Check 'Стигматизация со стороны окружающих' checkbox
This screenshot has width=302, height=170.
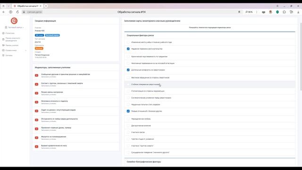point(128,91)
